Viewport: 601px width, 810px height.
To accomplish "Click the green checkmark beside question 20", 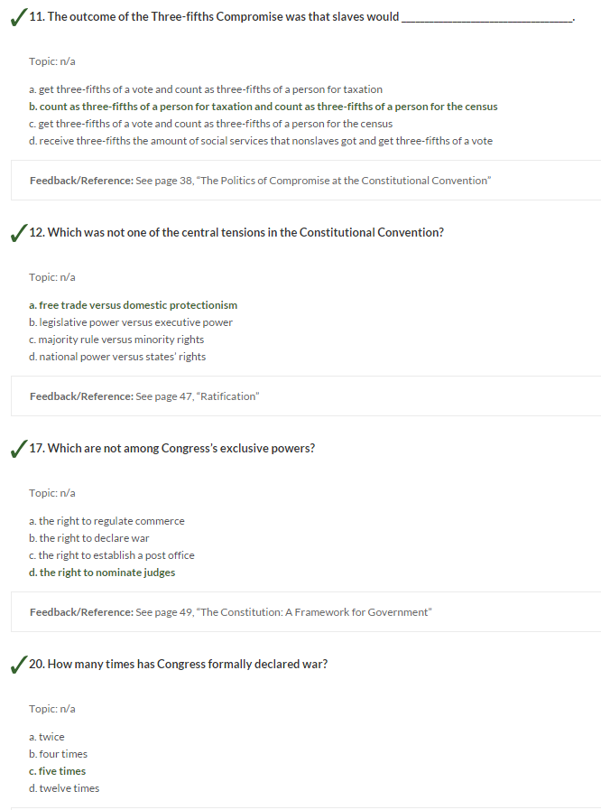I will [19, 665].
